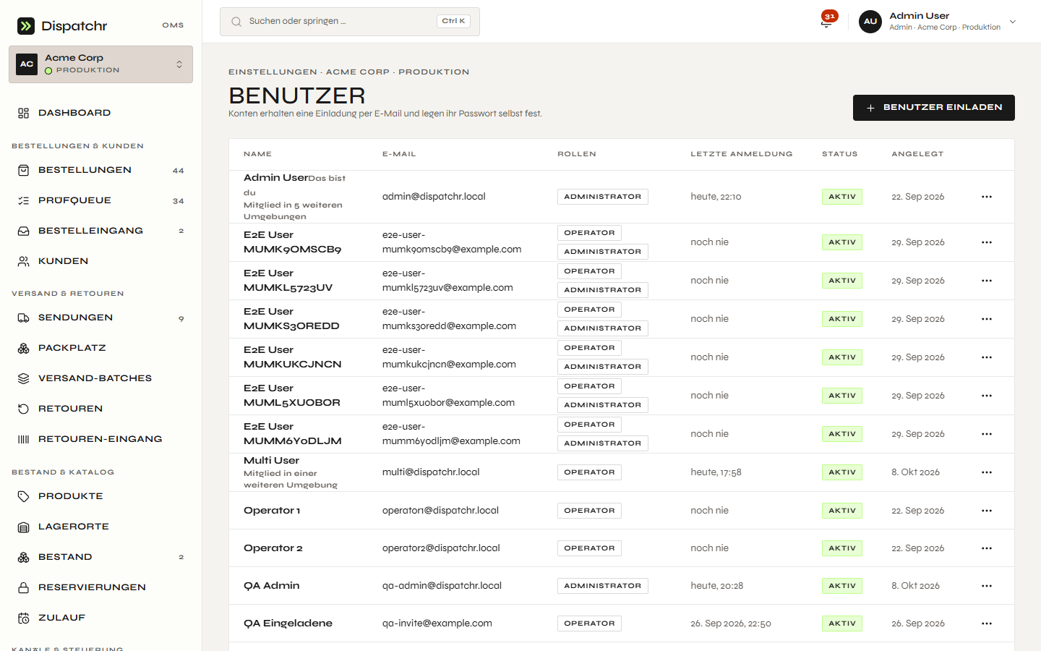Viewport: 1041px width, 651px height.
Task: Click the Retouren-Eingang barcode icon
Action: click(x=24, y=439)
